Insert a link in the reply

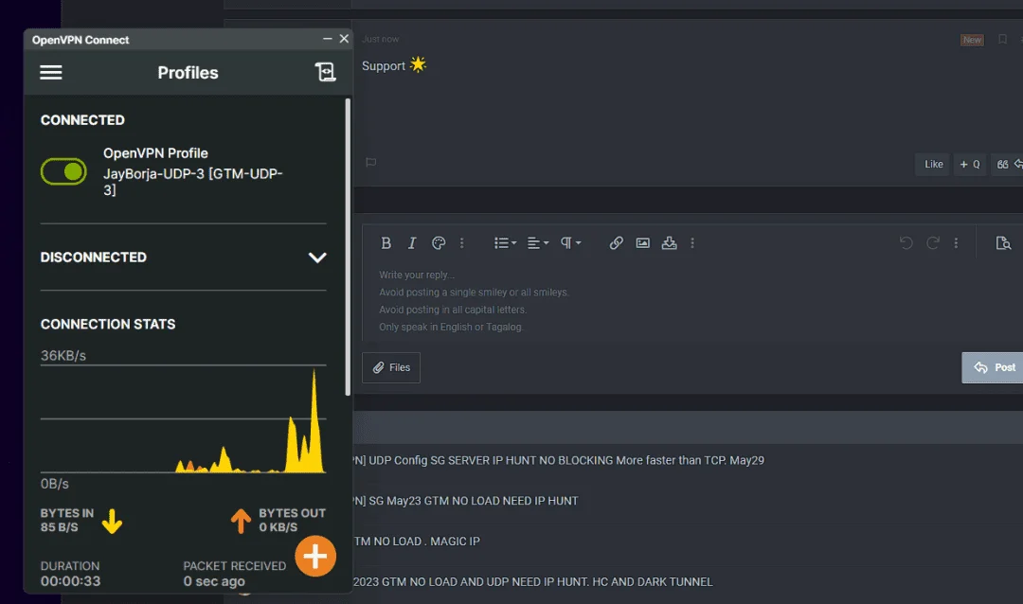(x=616, y=243)
